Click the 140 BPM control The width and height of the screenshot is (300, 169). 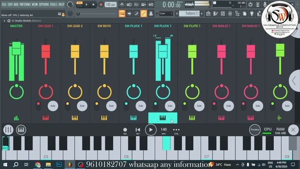[x=164, y=131]
